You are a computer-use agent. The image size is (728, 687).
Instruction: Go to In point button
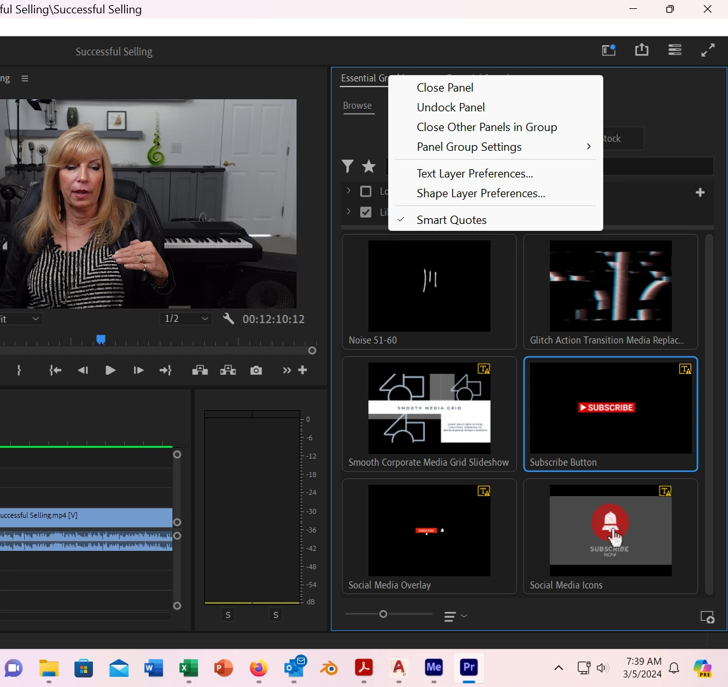point(55,370)
